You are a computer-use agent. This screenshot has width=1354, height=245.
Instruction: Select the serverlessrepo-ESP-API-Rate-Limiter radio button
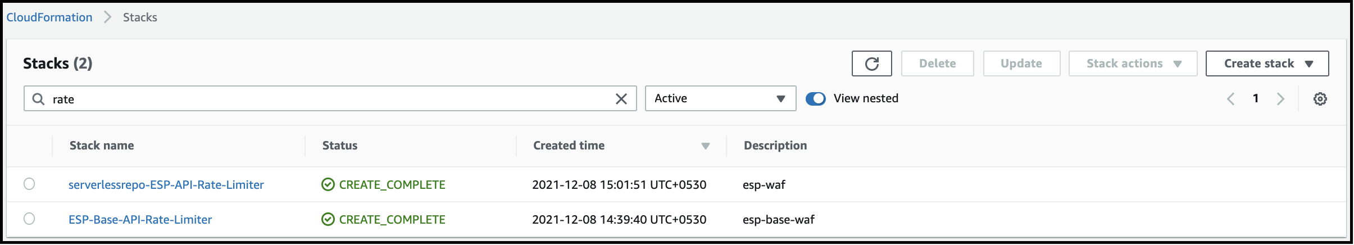(x=29, y=184)
